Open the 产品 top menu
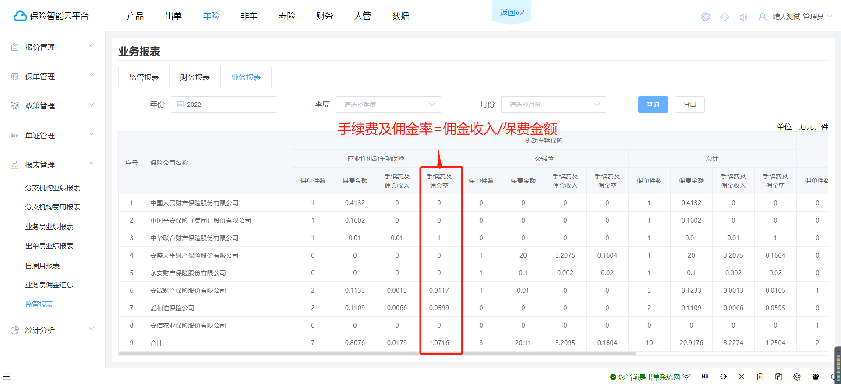 (135, 16)
